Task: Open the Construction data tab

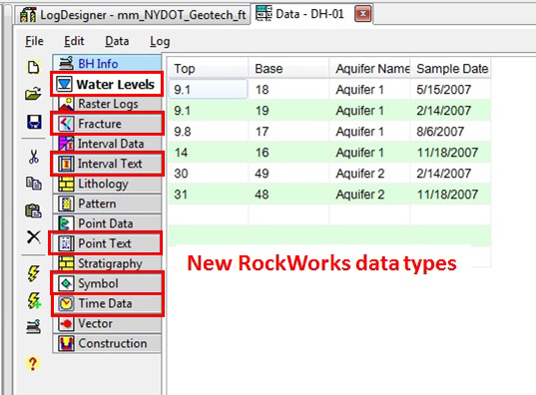Action: pyautogui.click(x=107, y=343)
